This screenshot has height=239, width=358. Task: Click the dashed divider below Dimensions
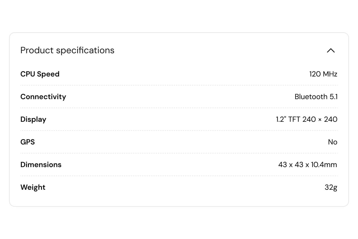179,176
